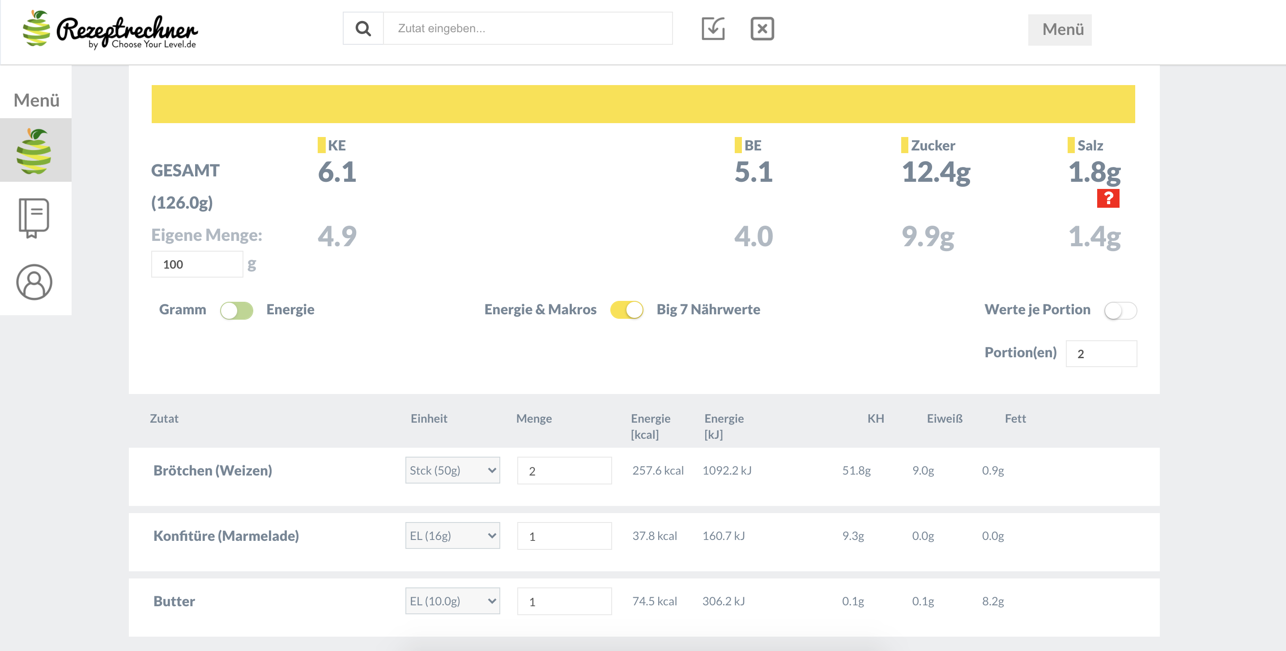Screen dimensions: 1286x651
Task: Click the search magnifier icon
Action: click(363, 29)
